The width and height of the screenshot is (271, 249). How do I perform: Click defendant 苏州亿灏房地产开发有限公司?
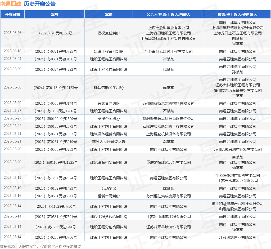click(x=238, y=149)
